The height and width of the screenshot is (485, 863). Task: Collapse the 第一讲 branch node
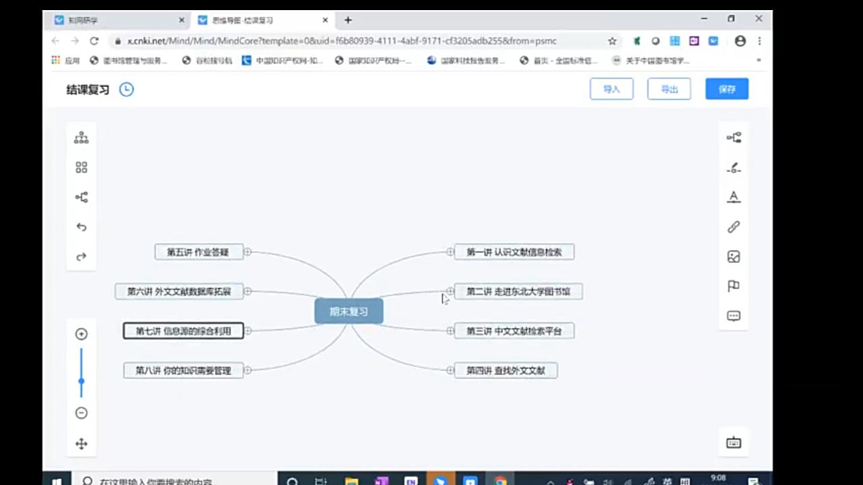[450, 252]
